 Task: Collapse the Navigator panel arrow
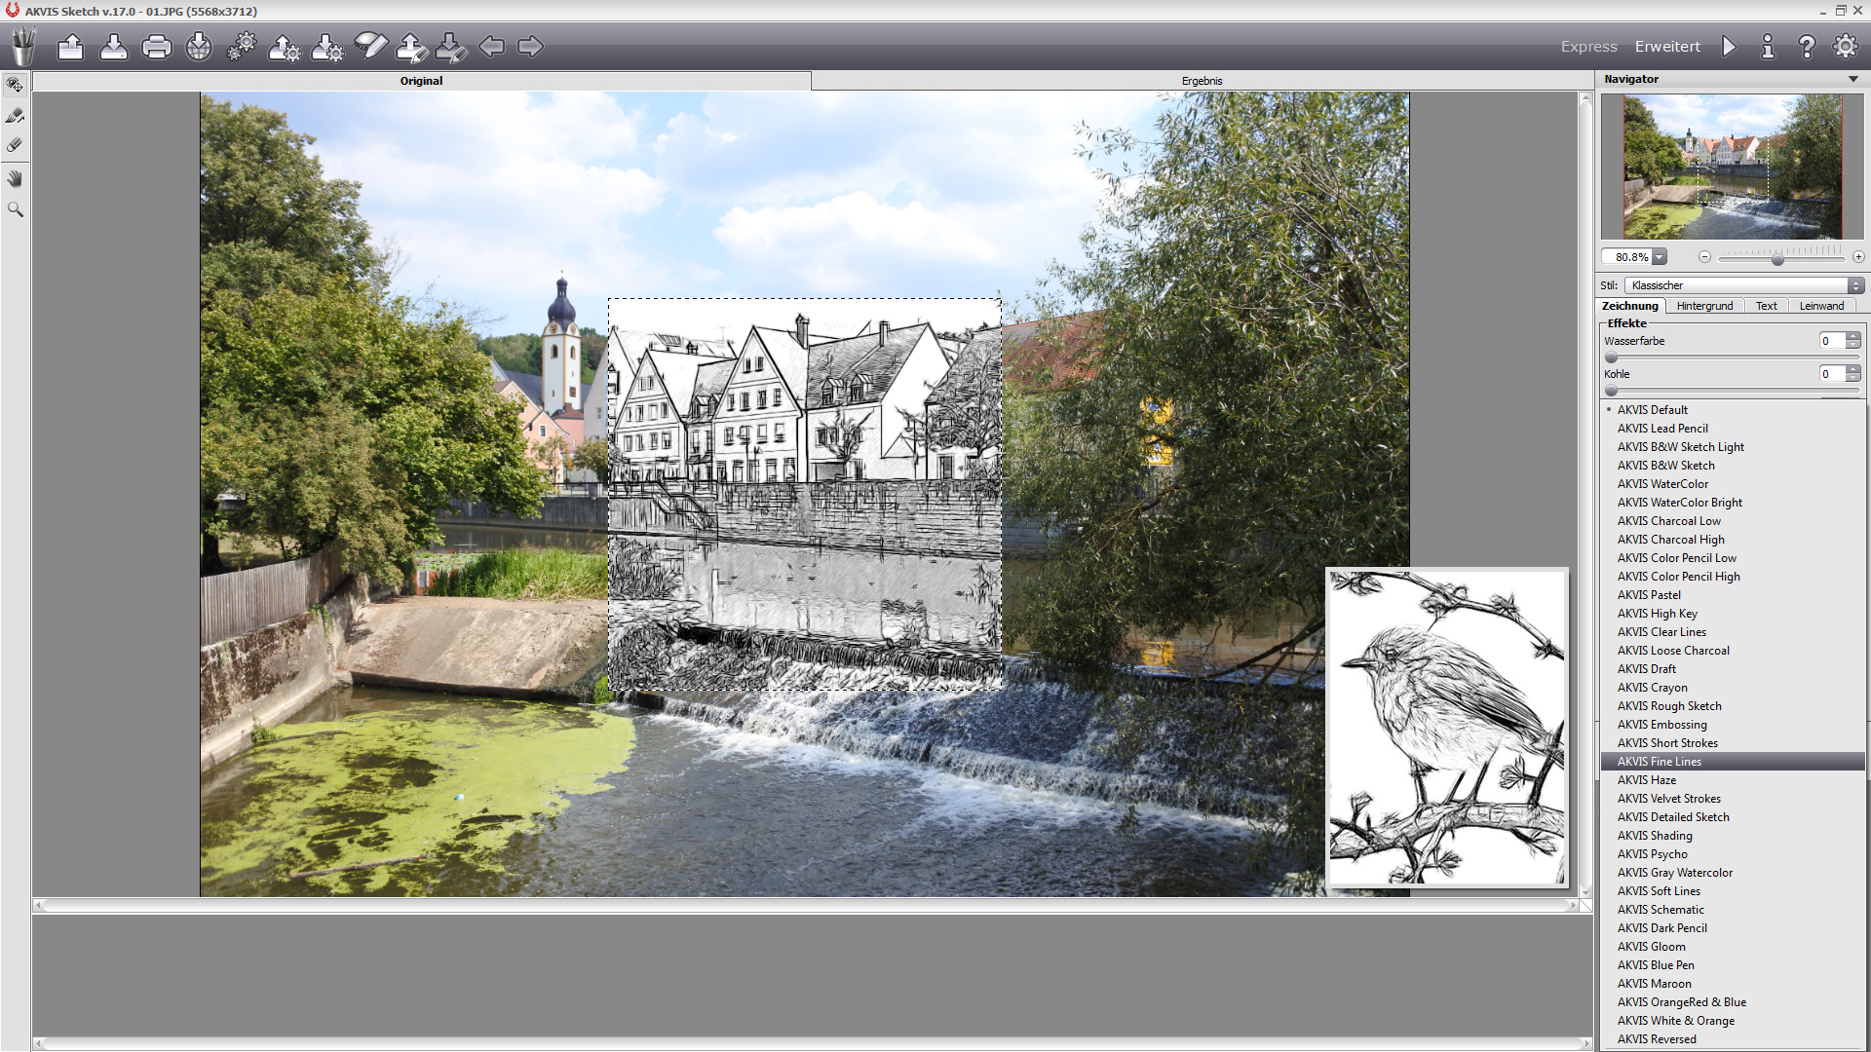point(1852,80)
